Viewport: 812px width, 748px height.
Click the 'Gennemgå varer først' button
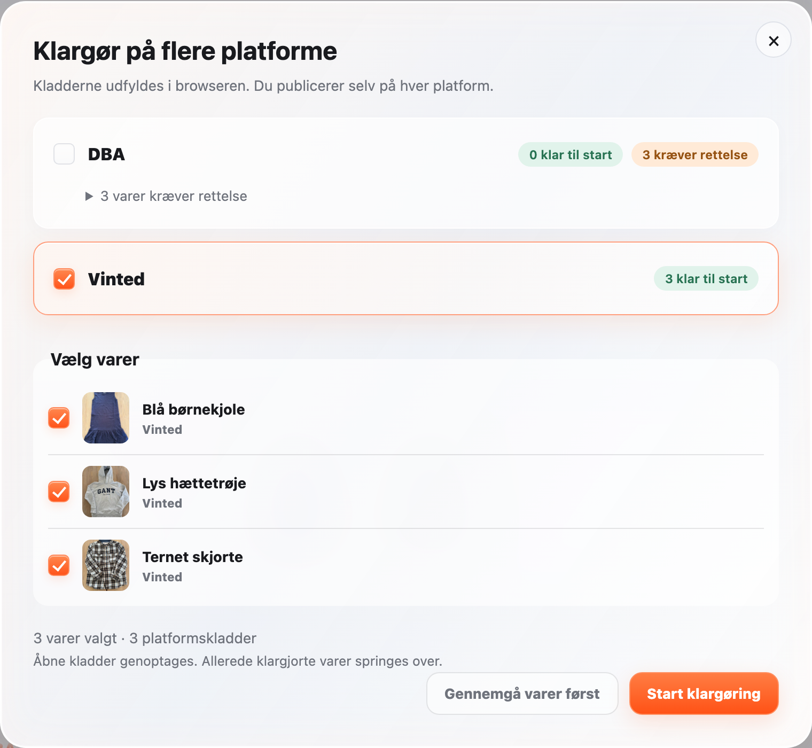tap(522, 694)
